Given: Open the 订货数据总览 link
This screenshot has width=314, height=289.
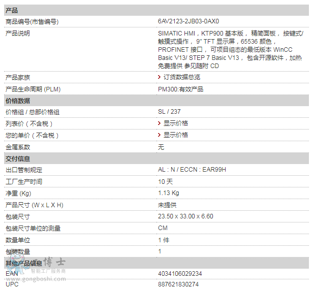Looking at the screenshot, I should [x=182, y=77].
